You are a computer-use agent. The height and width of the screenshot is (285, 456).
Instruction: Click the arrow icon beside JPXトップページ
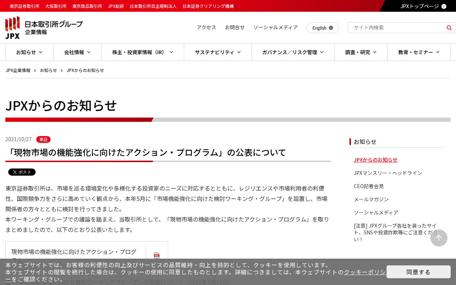coord(444,6)
